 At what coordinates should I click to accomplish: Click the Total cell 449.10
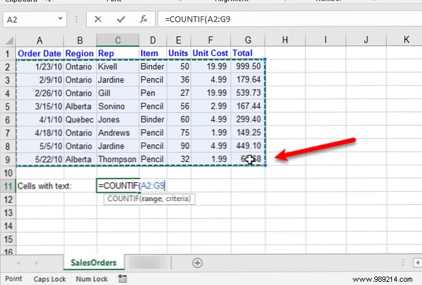(248, 146)
